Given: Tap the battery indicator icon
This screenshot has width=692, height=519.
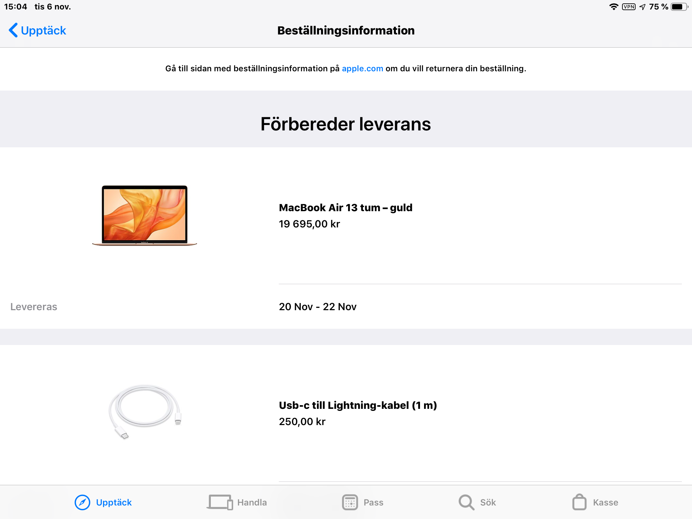Looking at the screenshot, I should coord(679,7).
